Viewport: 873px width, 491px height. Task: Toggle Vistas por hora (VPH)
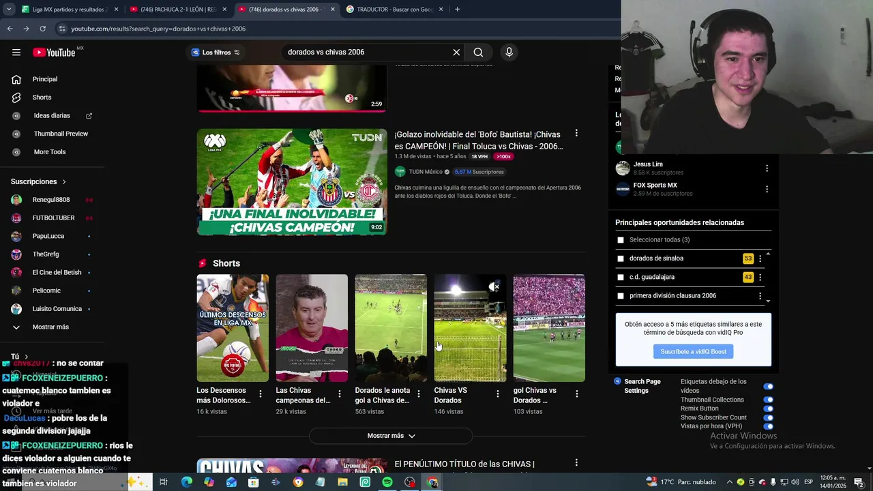(x=768, y=426)
